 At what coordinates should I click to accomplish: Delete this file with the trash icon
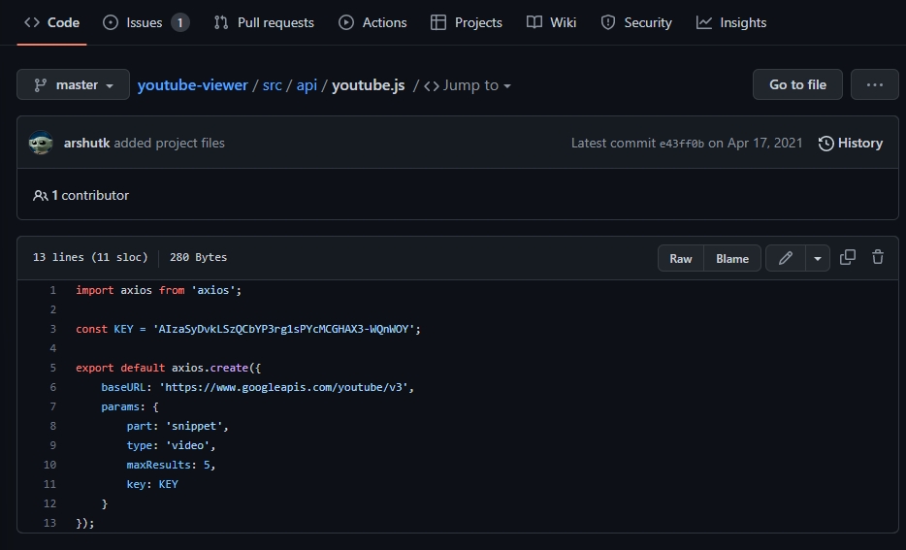[x=878, y=257]
